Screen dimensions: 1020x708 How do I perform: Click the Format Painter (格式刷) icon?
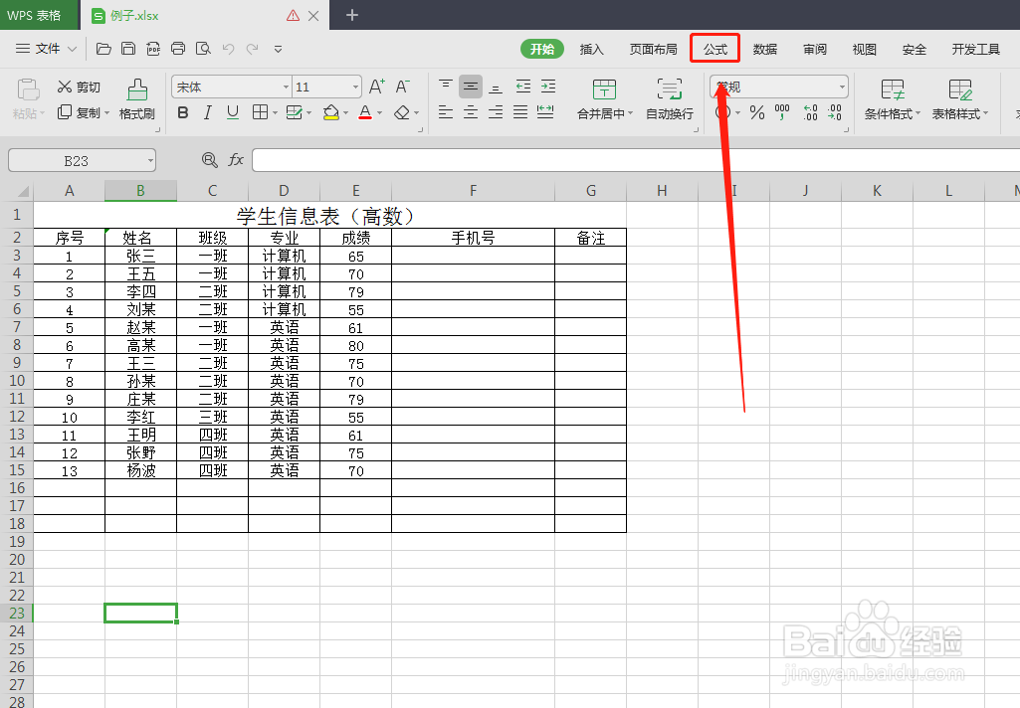137,98
